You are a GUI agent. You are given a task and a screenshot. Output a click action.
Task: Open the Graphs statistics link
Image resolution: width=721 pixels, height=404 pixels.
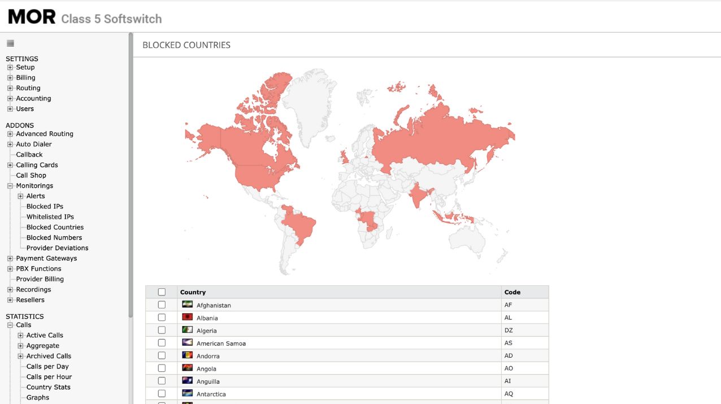click(x=38, y=398)
